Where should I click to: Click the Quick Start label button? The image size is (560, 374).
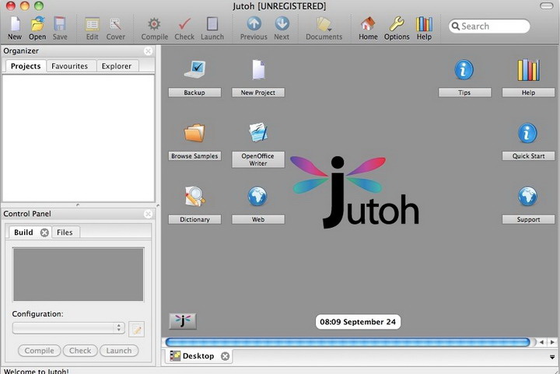pos(529,156)
